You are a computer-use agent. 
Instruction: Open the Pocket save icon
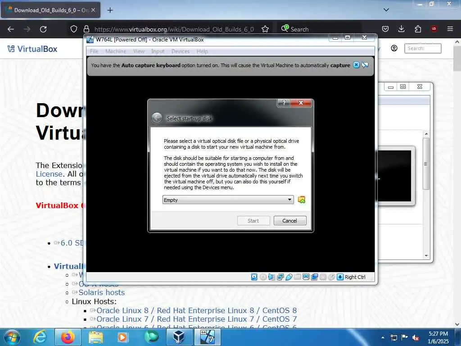pos(385,29)
